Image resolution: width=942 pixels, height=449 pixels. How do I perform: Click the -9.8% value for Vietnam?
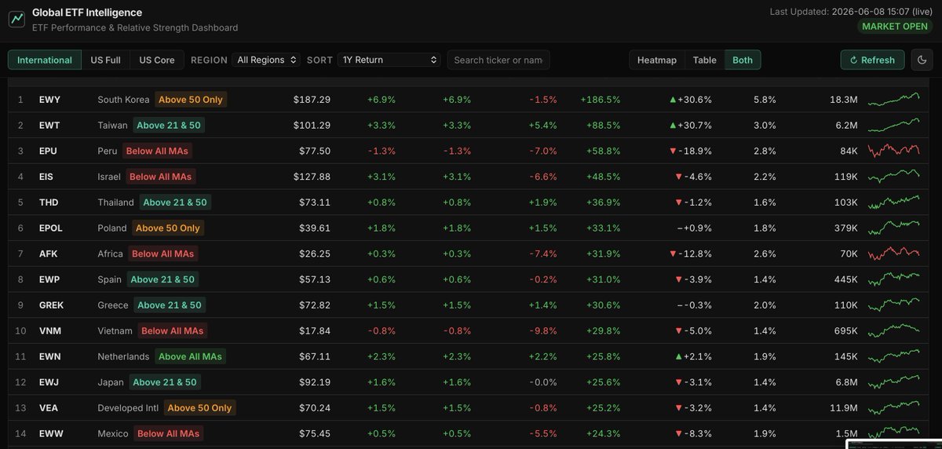click(542, 331)
